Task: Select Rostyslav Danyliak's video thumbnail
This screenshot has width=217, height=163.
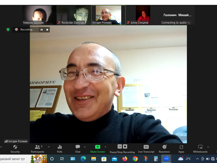Action: 74,15
